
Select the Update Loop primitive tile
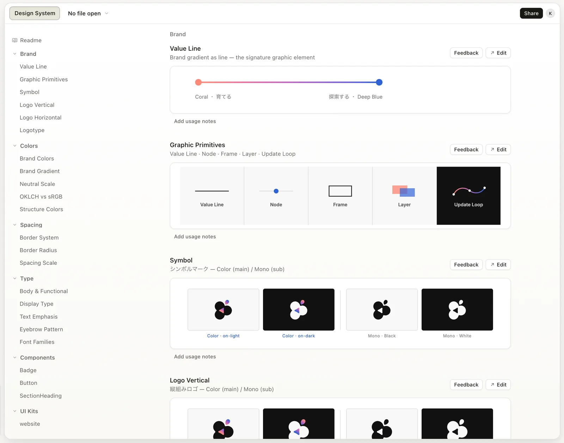point(468,196)
